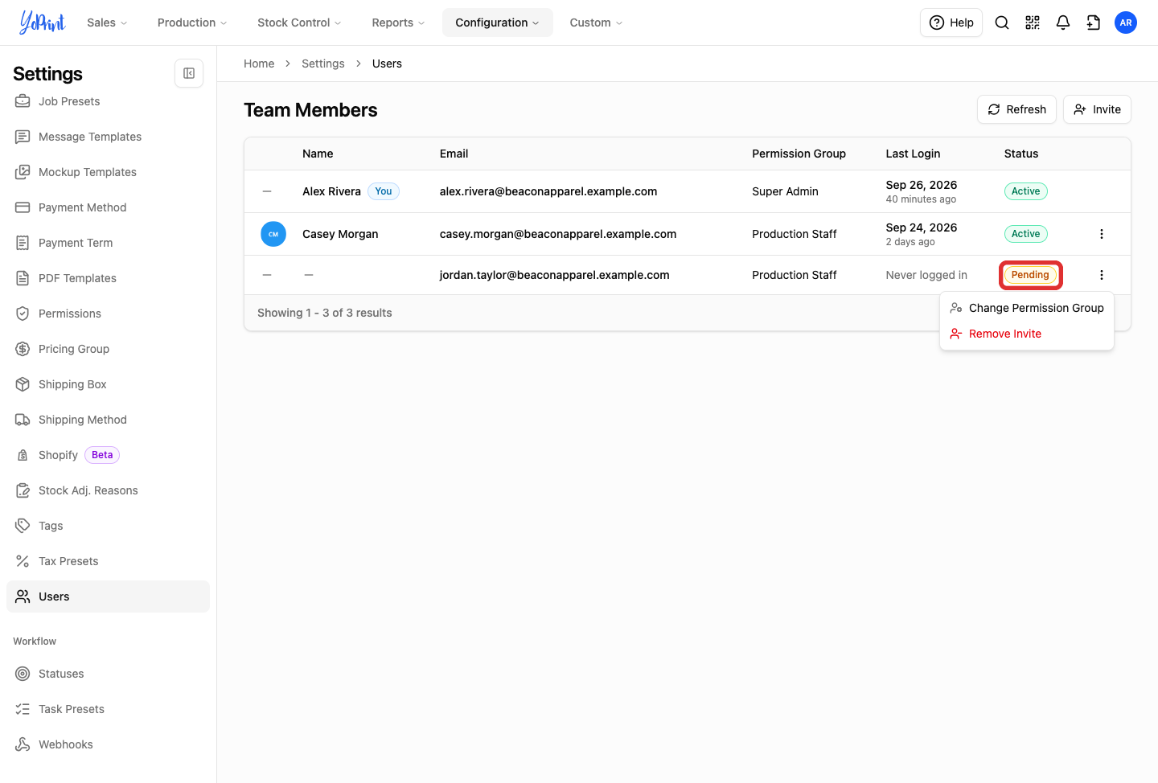Click the Pending status badge
Image resolution: width=1158 pixels, height=783 pixels.
(x=1030, y=275)
